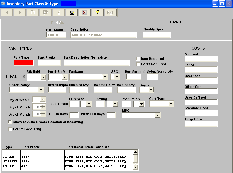
Task: Click the Description AUDIO COMPONENTS field
Action: [x=103, y=35]
